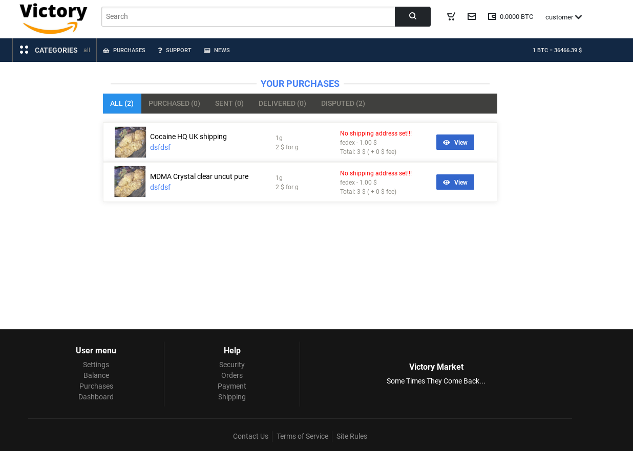This screenshot has height=451, width=633.
Task: Open the CATEGORIES grid menu
Action: (24, 50)
